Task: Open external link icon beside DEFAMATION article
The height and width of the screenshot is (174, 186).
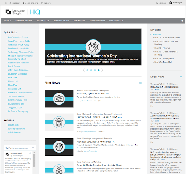Action: 153,89
